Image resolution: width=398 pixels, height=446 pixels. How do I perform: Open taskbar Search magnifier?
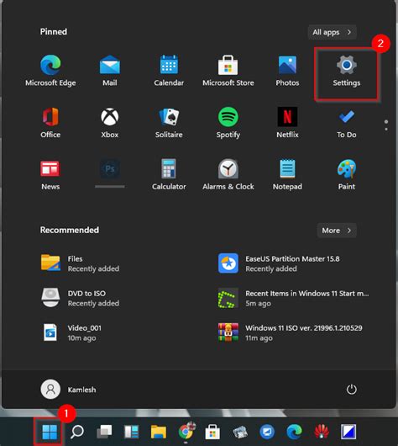click(x=77, y=432)
